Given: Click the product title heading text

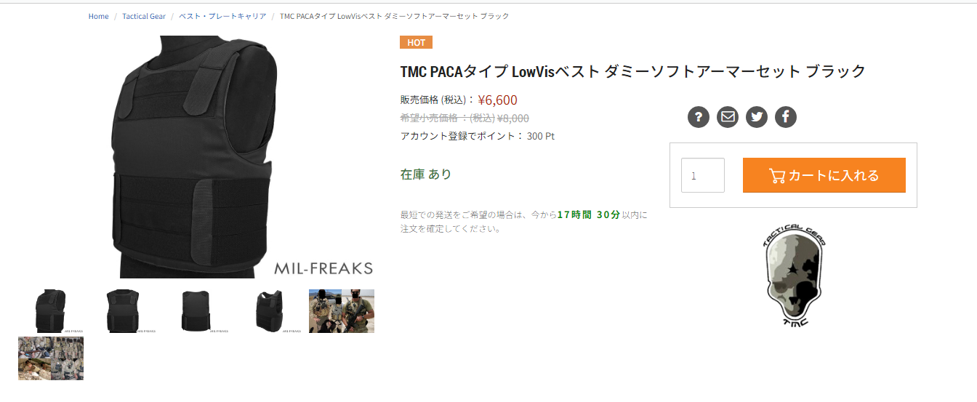Looking at the screenshot, I should [633, 71].
